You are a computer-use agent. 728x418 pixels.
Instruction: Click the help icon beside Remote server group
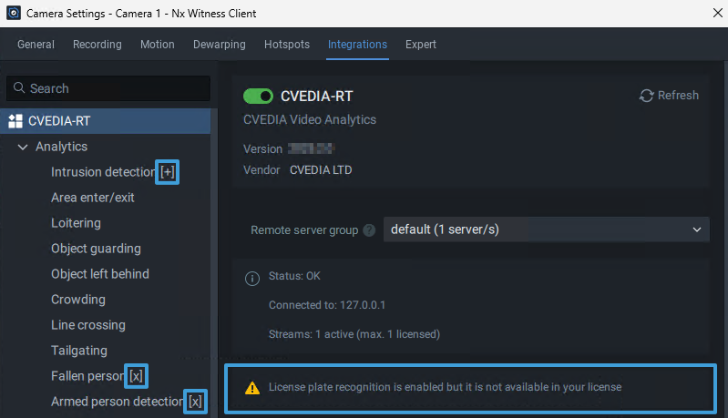coord(369,230)
